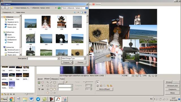This screenshot has height=102, width=181.
Task: Expand the Select Image Type dropdown
Action: click(85, 58)
